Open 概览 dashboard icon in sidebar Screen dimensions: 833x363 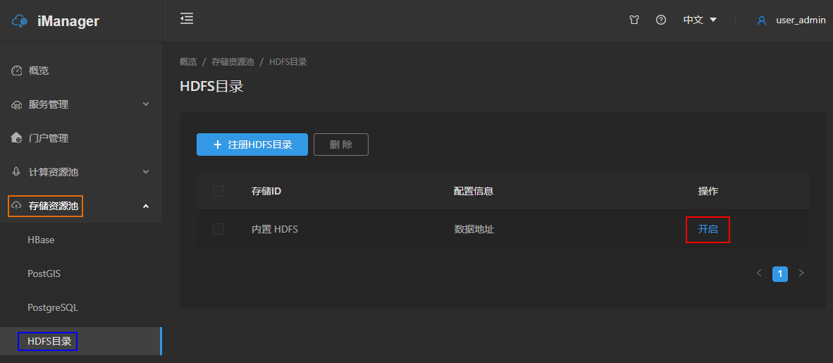[x=17, y=71]
